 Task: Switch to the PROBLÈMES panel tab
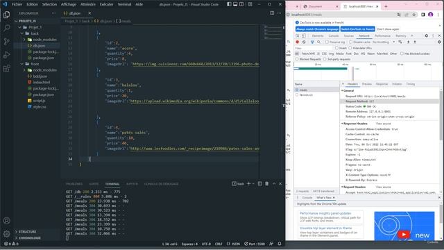(x=74, y=184)
